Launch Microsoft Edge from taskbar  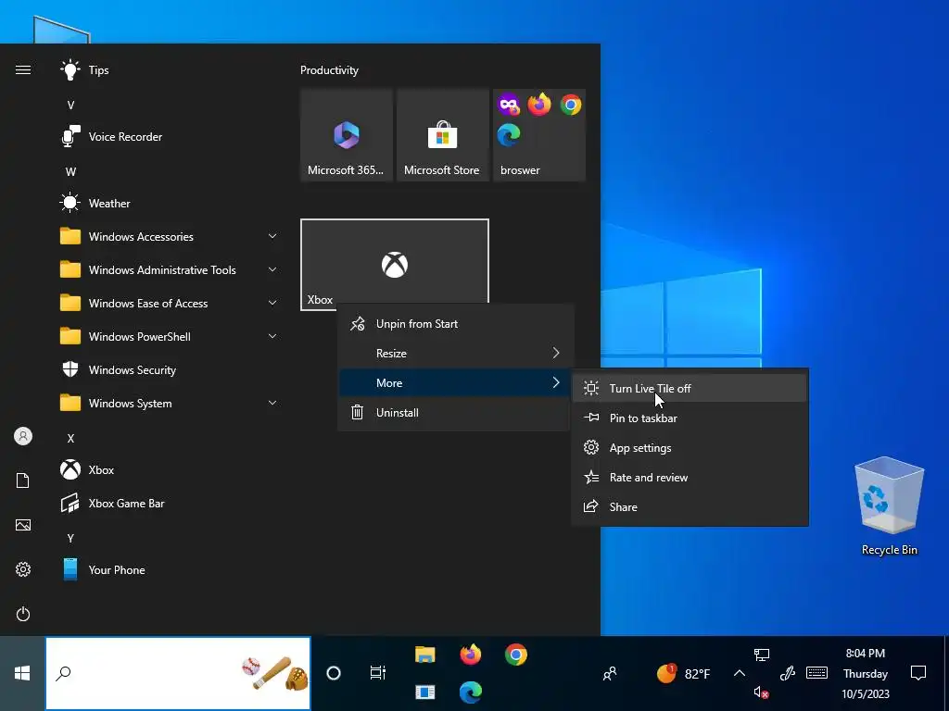[470, 692]
